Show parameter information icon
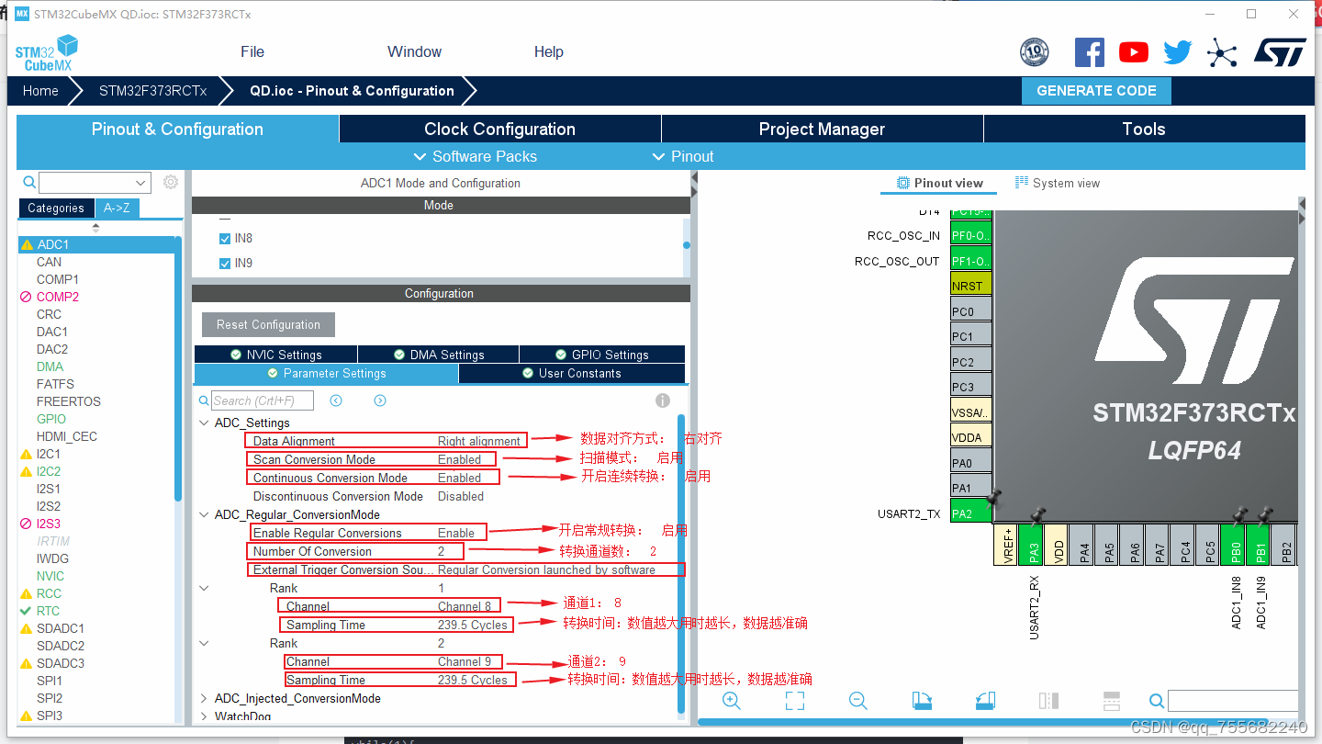 click(x=663, y=400)
